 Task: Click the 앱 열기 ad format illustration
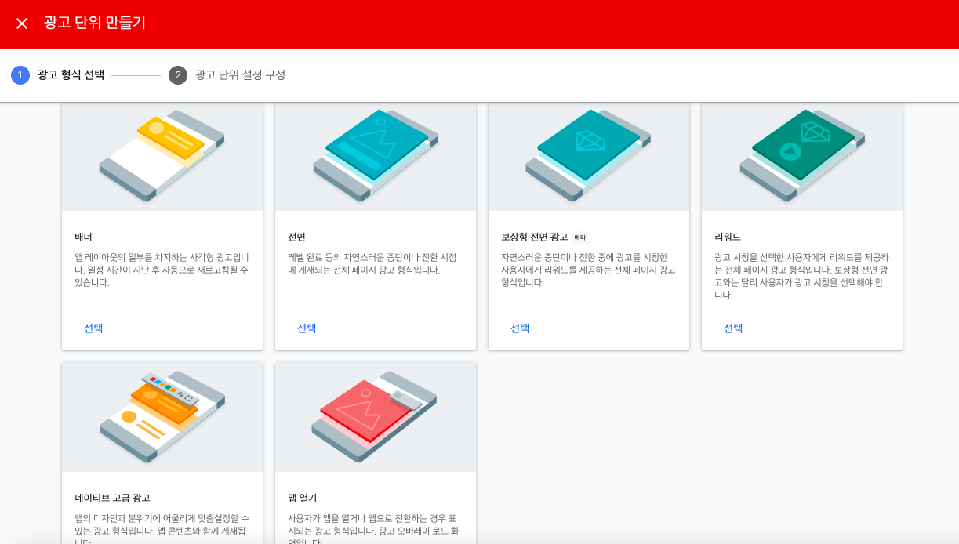[x=376, y=416]
